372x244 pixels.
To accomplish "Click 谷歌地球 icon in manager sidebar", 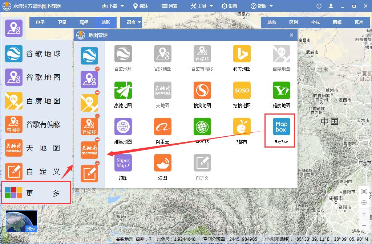I will click(x=89, y=56).
